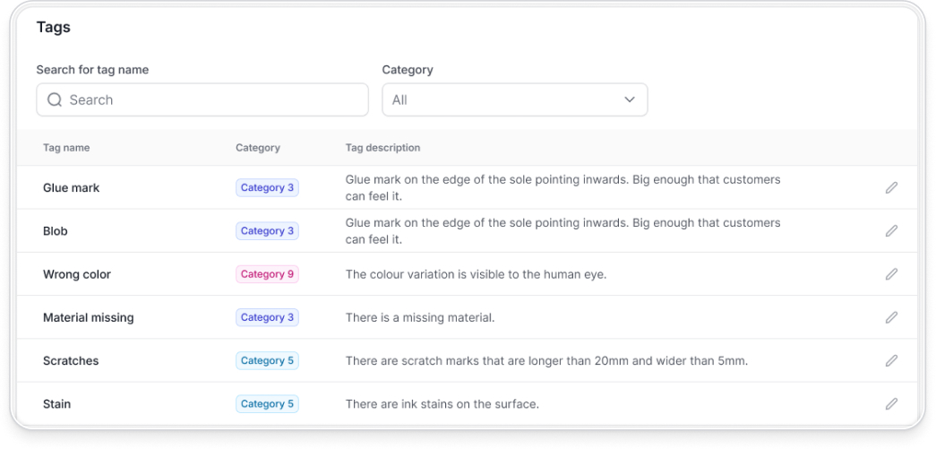The width and height of the screenshot is (936, 449).
Task: Edit the Blob tag via pencil icon
Action: (x=891, y=231)
